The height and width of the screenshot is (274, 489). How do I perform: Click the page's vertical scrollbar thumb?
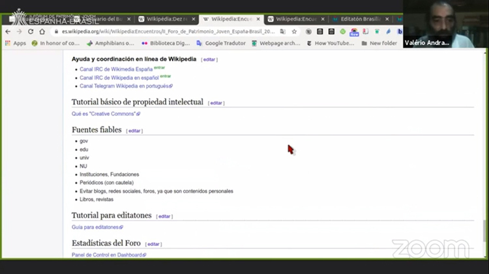(x=484, y=231)
